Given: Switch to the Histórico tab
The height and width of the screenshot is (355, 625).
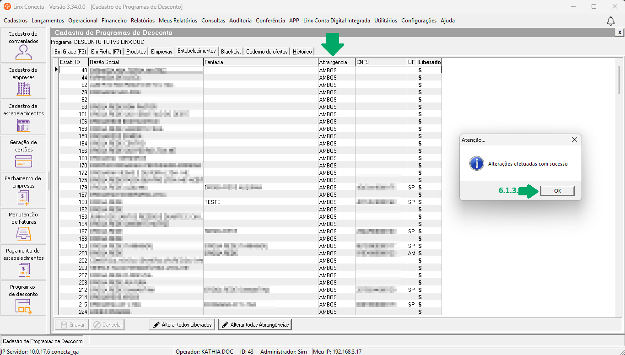Looking at the screenshot, I should tap(302, 52).
